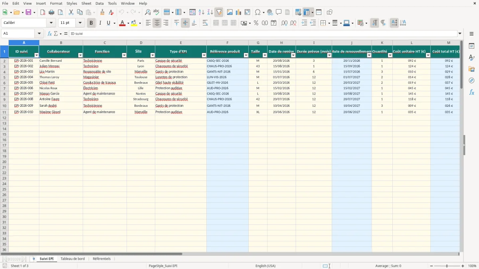Toggle the AutoFilter funnel
Screen dimensions: 479x269
[219, 12]
